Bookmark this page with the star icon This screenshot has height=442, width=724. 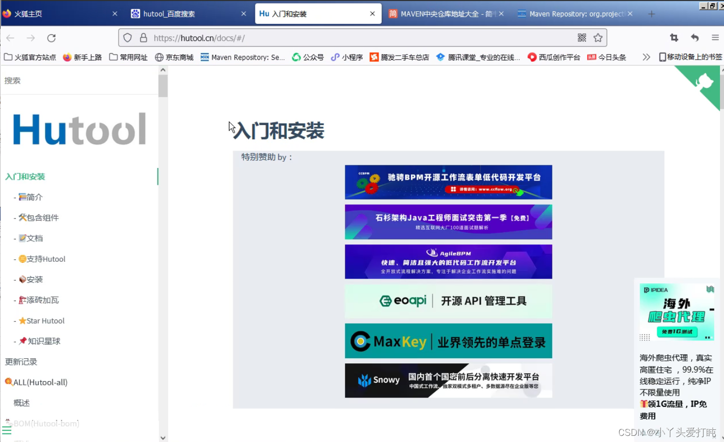click(x=598, y=38)
